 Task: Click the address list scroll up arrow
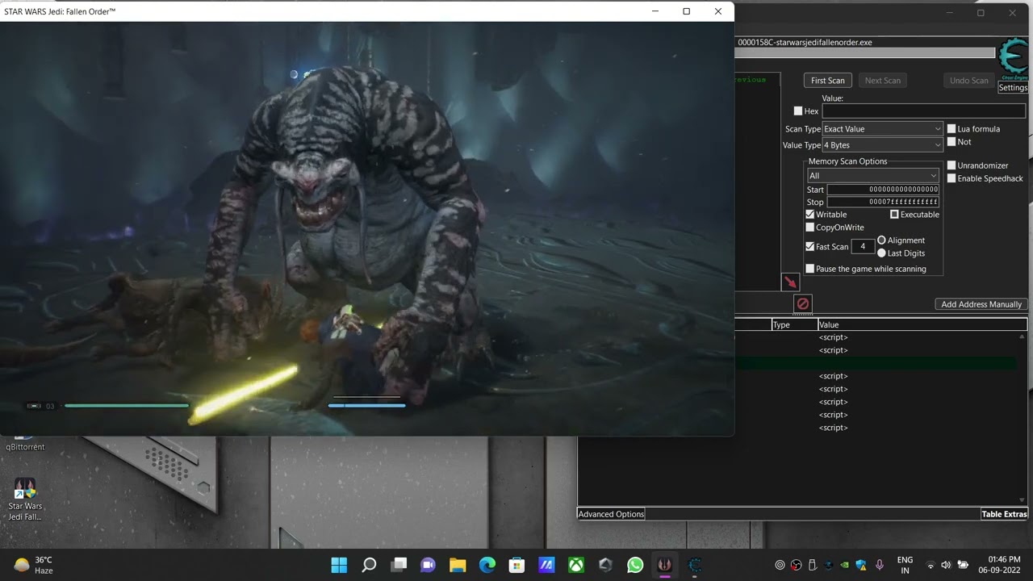pyautogui.click(x=1023, y=336)
